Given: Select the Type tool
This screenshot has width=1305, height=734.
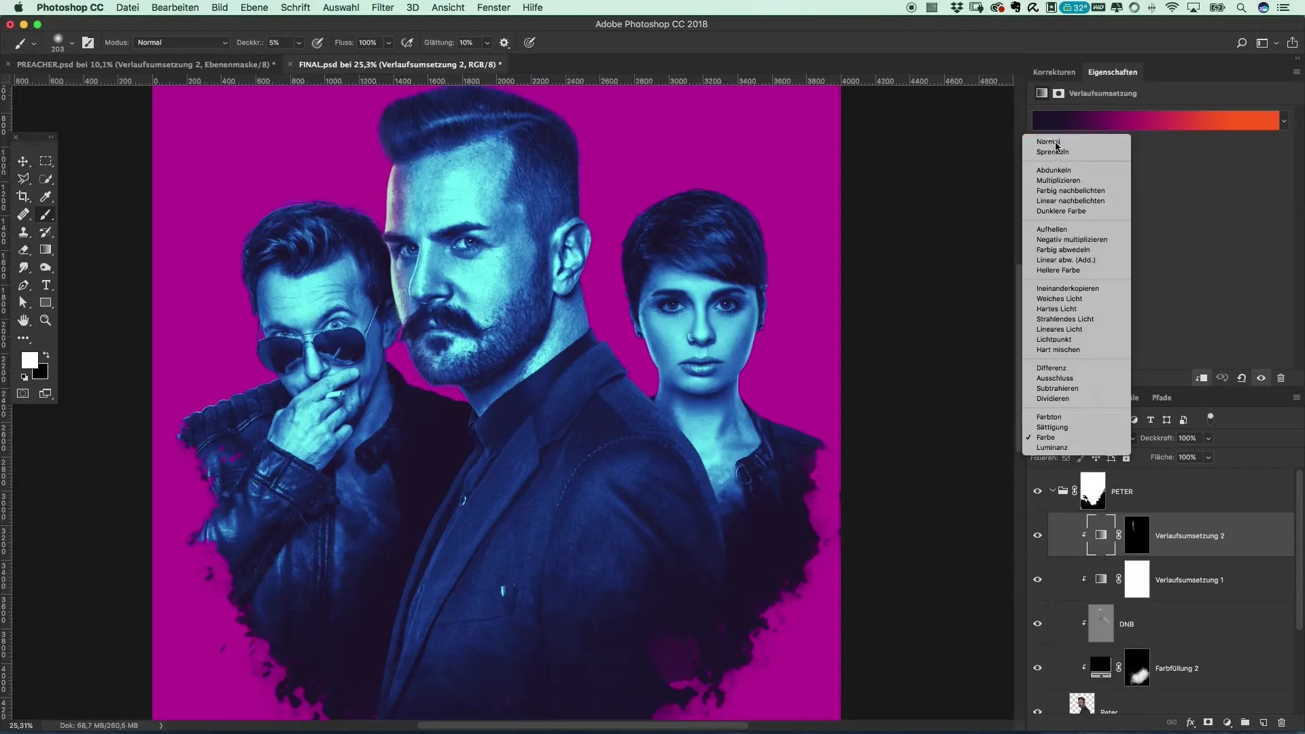Looking at the screenshot, I should tap(46, 285).
